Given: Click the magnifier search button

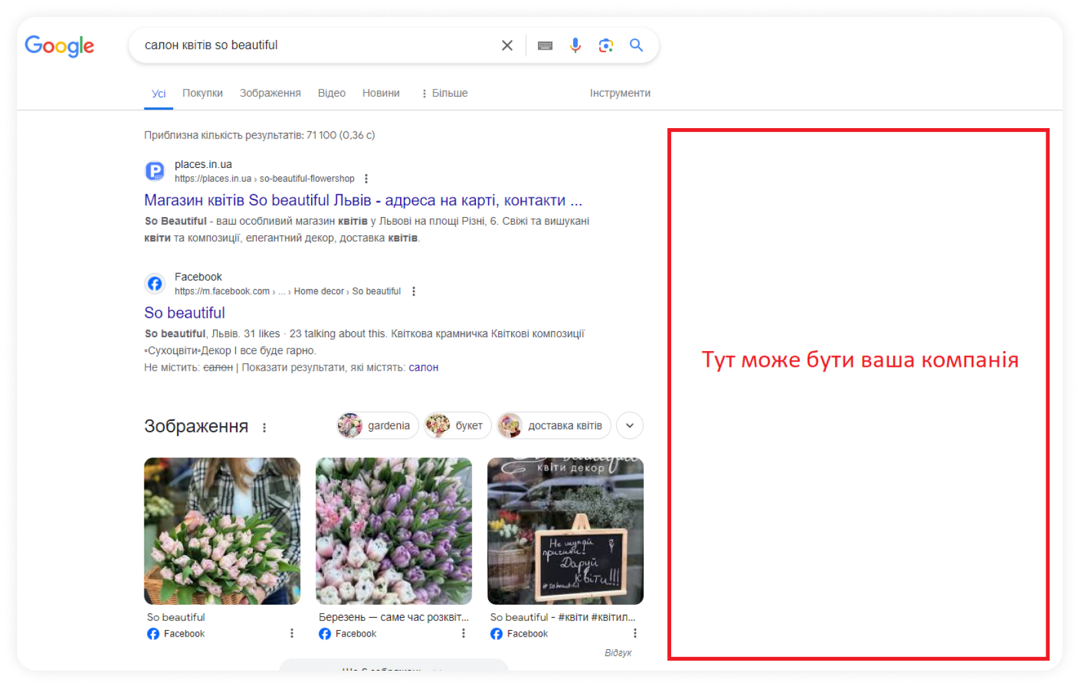Looking at the screenshot, I should pos(637,45).
